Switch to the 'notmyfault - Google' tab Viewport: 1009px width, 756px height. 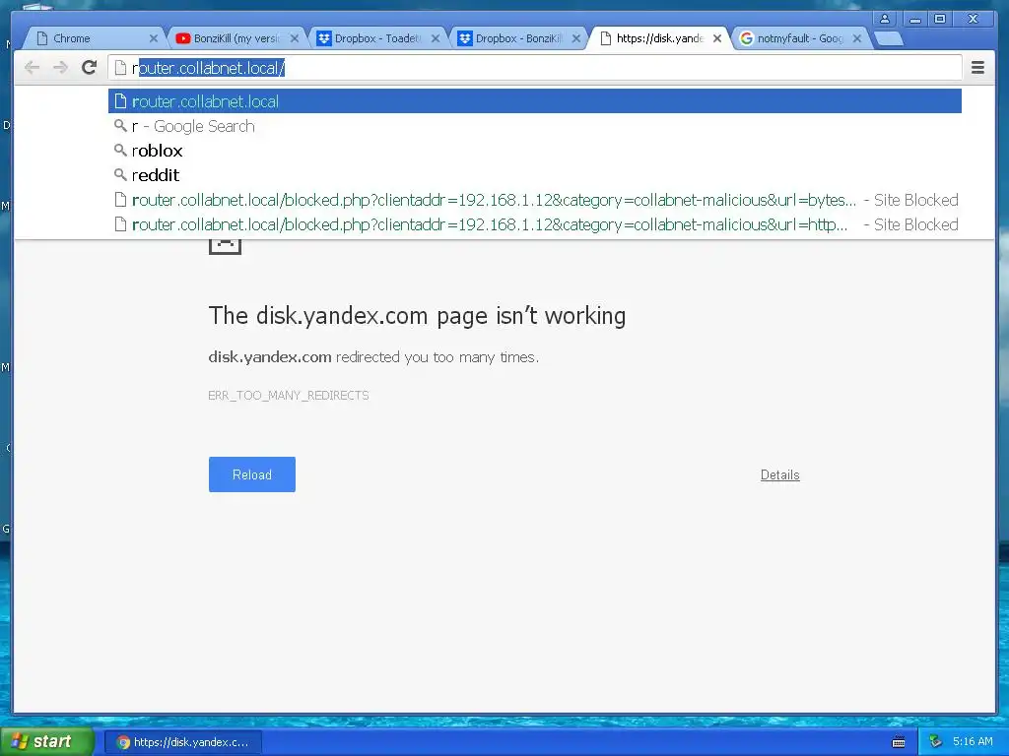coord(798,38)
